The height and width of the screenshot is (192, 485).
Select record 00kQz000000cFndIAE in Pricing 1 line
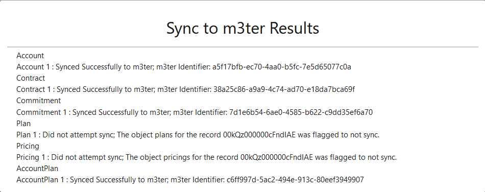[273, 157]
